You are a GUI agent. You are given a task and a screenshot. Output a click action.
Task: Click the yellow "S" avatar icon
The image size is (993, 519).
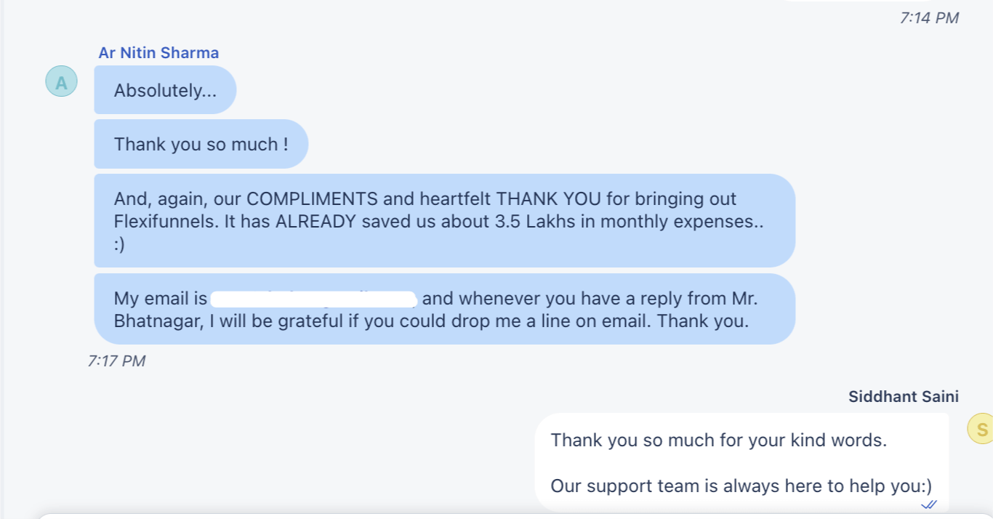[982, 428]
